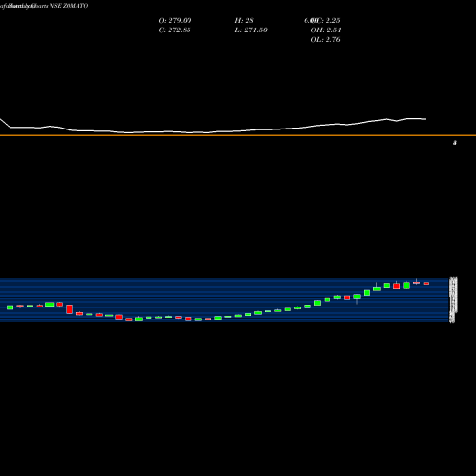The height and width of the screenshot is (476, 476).
Task: Select the open price 'O: 279.00'
Action: click(x=175, y=20)
